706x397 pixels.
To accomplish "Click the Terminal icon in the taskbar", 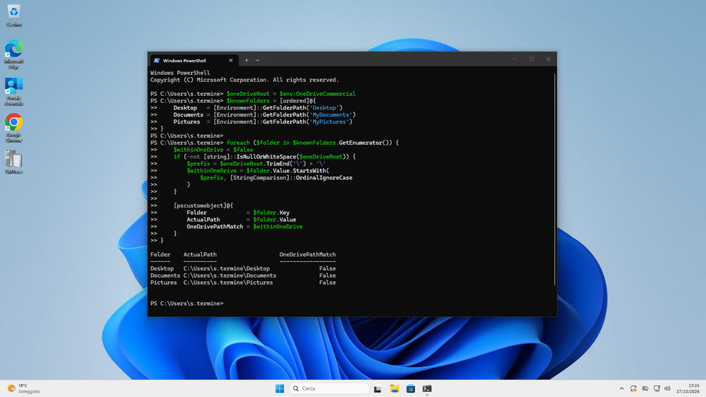I will point(427,389).
